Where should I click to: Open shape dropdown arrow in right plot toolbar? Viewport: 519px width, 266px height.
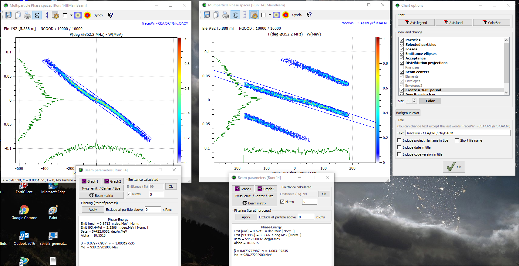(x=270, y=15)
